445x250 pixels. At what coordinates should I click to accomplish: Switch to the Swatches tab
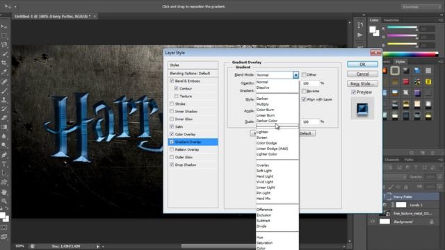pyautogui.click(x=391, y=20)
